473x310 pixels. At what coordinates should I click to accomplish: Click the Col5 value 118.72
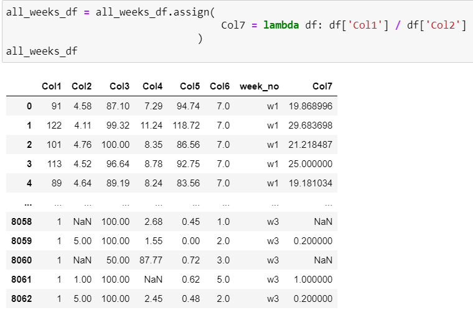click(186, 125)
